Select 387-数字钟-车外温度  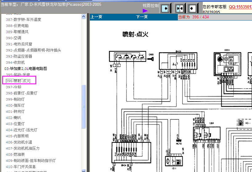(23, 20)
